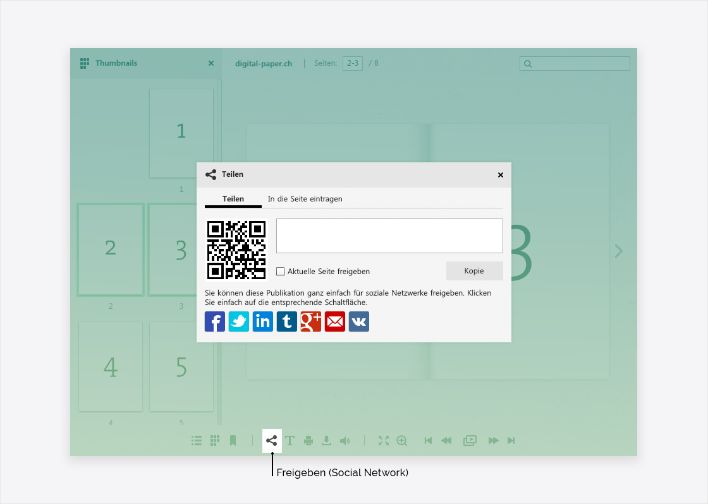
Task: Share publication on Tumblr
Action: pyautogui.click(x=287, y=321)
